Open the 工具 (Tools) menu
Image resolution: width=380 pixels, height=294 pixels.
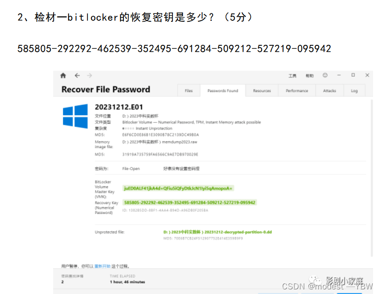coord(292,76)
